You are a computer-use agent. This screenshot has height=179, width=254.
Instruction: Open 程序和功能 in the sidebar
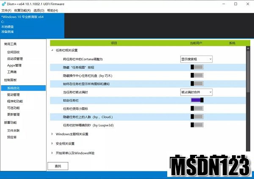15,101
